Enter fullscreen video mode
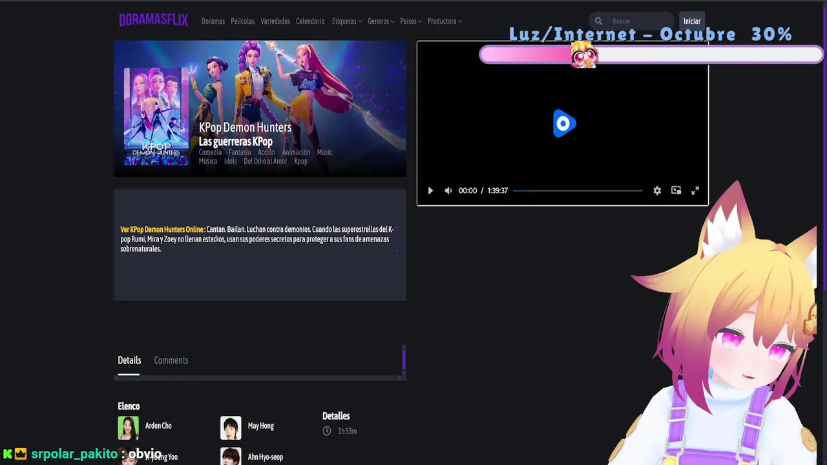This screenshot has height=465, width=827. (x=695, y=191)
